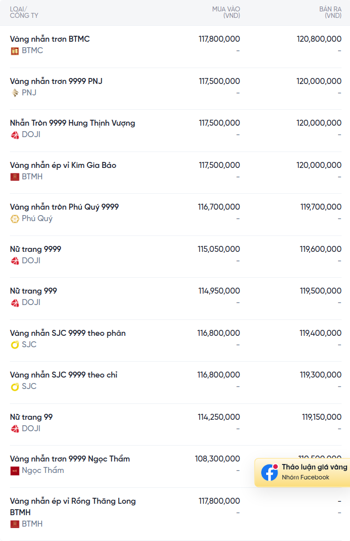This screenshot has height=541, width=350.
Task: Click DOJI logo under Nhẫn Tròn 9999 Hưng Thịnh Vượng
Action: (15, 135)
